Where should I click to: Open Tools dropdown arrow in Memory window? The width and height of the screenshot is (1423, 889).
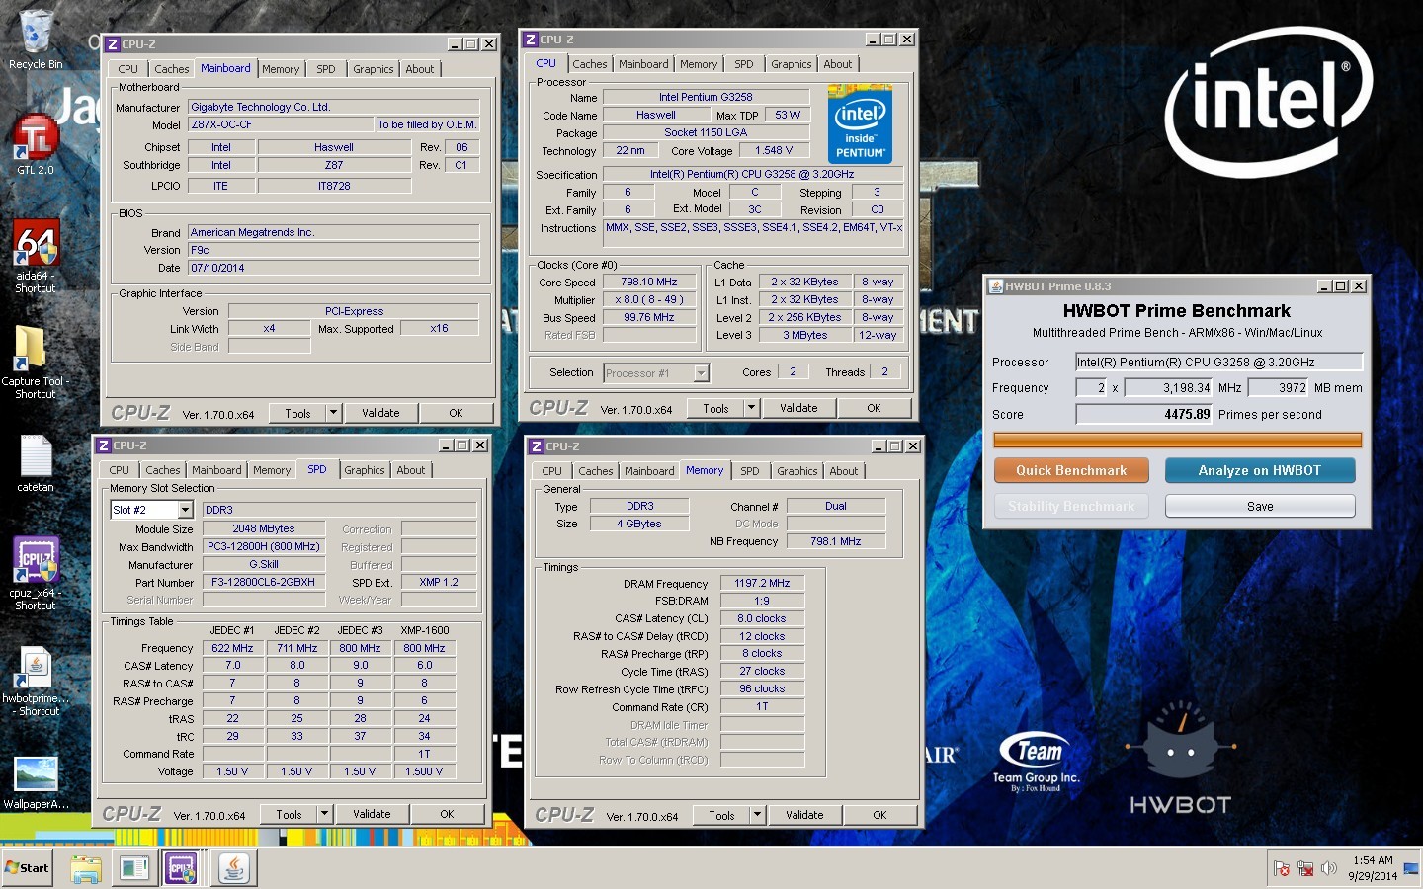[757, 815]
